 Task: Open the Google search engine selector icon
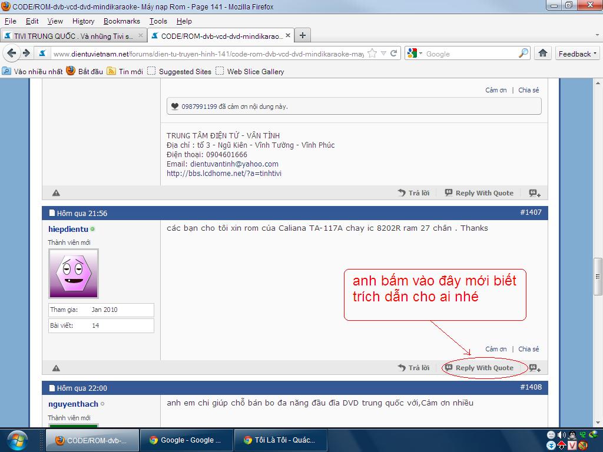[x=415, y=54]
